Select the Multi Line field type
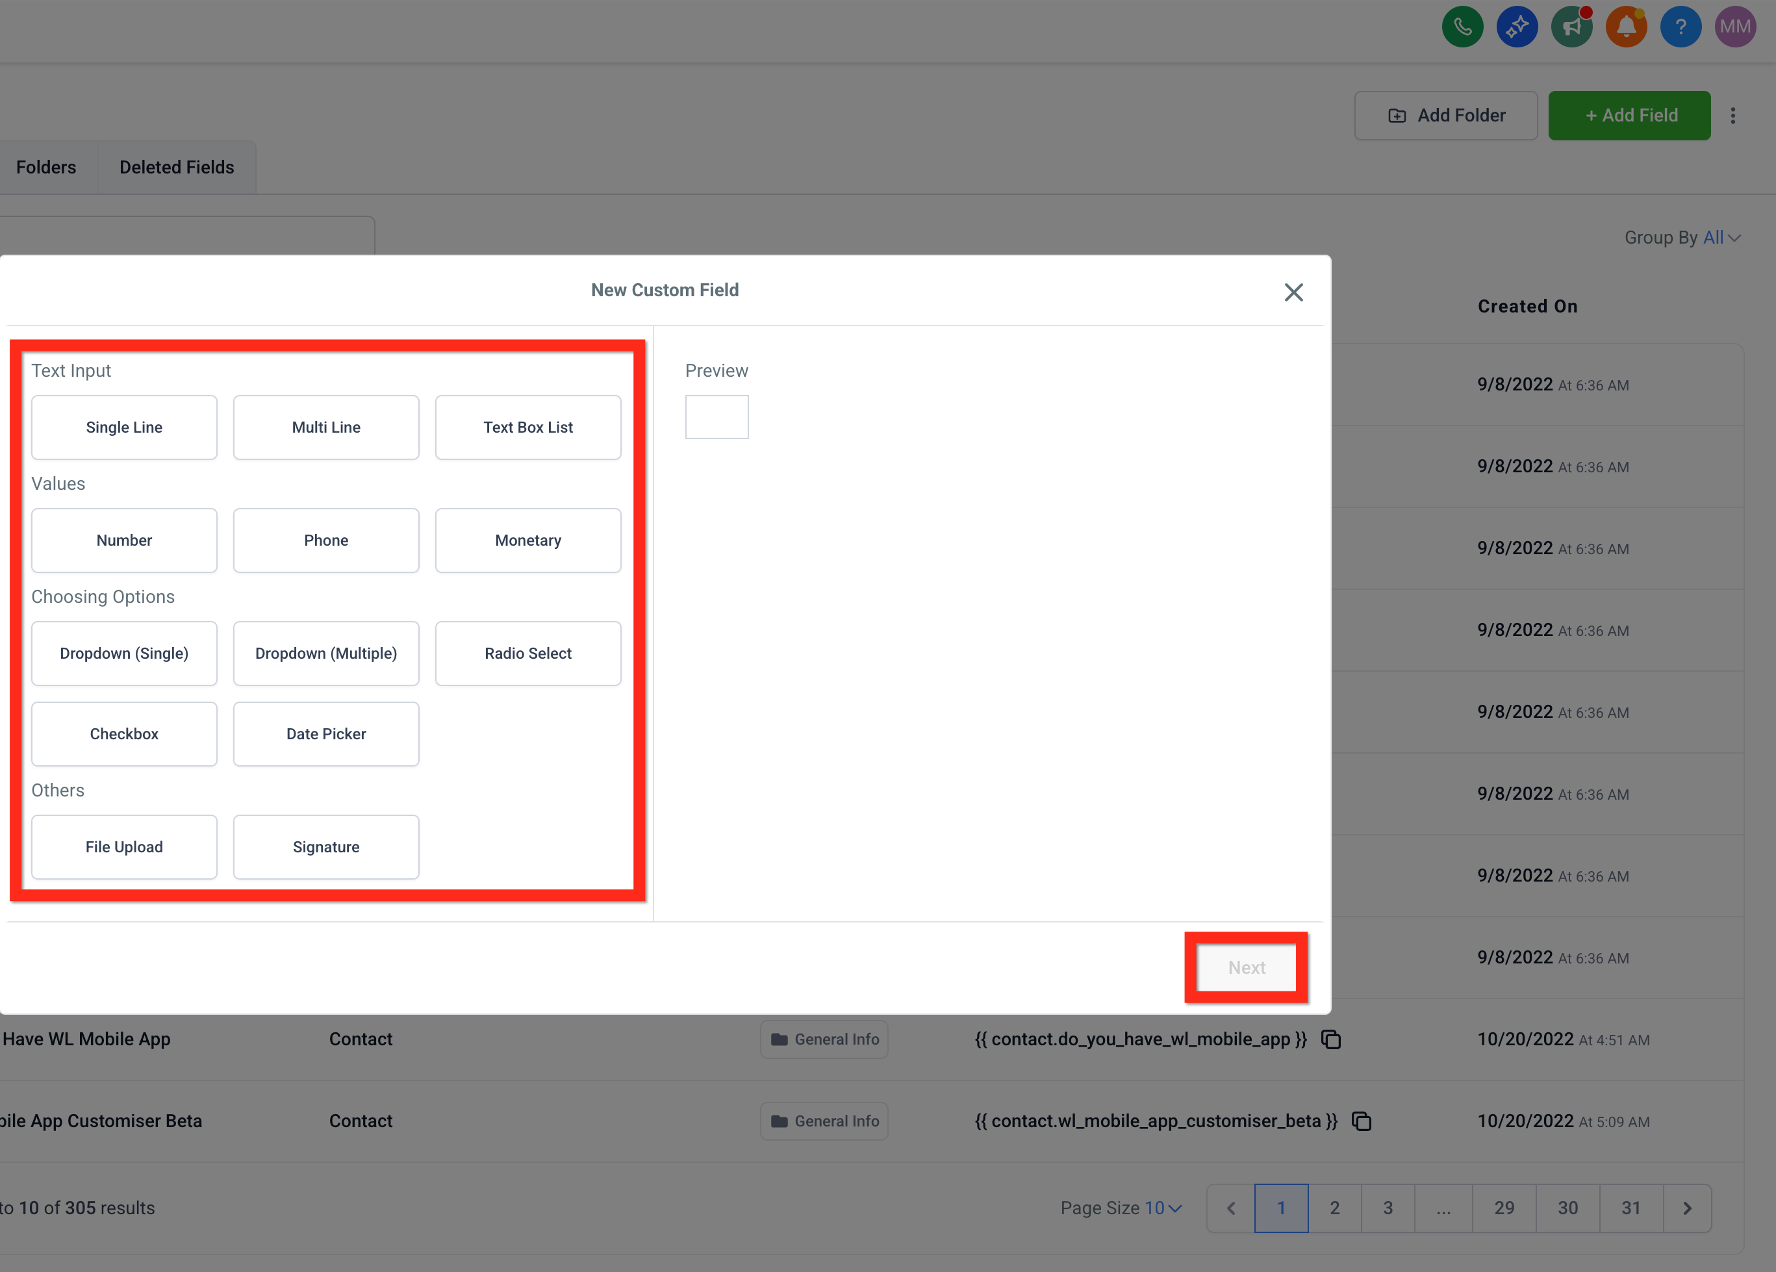This screenshot has width=1776, height=1272. pyautogui.click(x=327, y=427)
